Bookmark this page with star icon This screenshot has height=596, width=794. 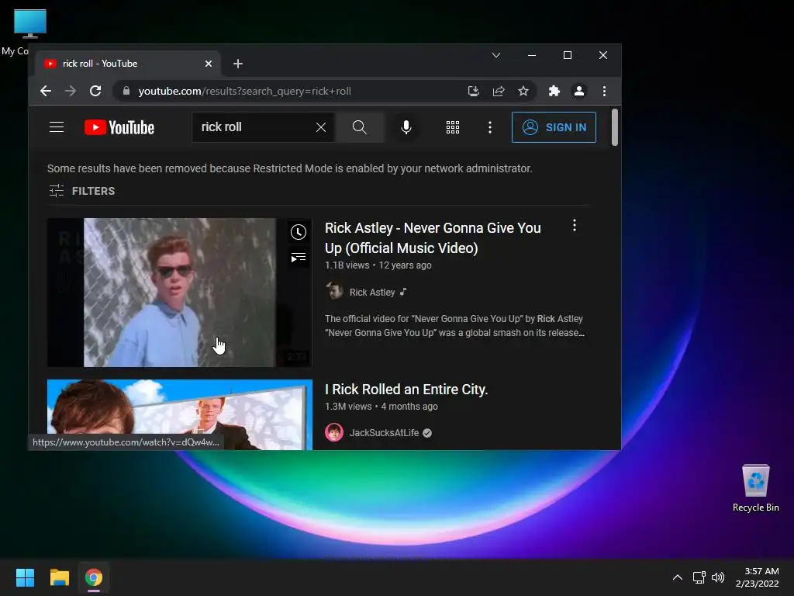(523, 92)
